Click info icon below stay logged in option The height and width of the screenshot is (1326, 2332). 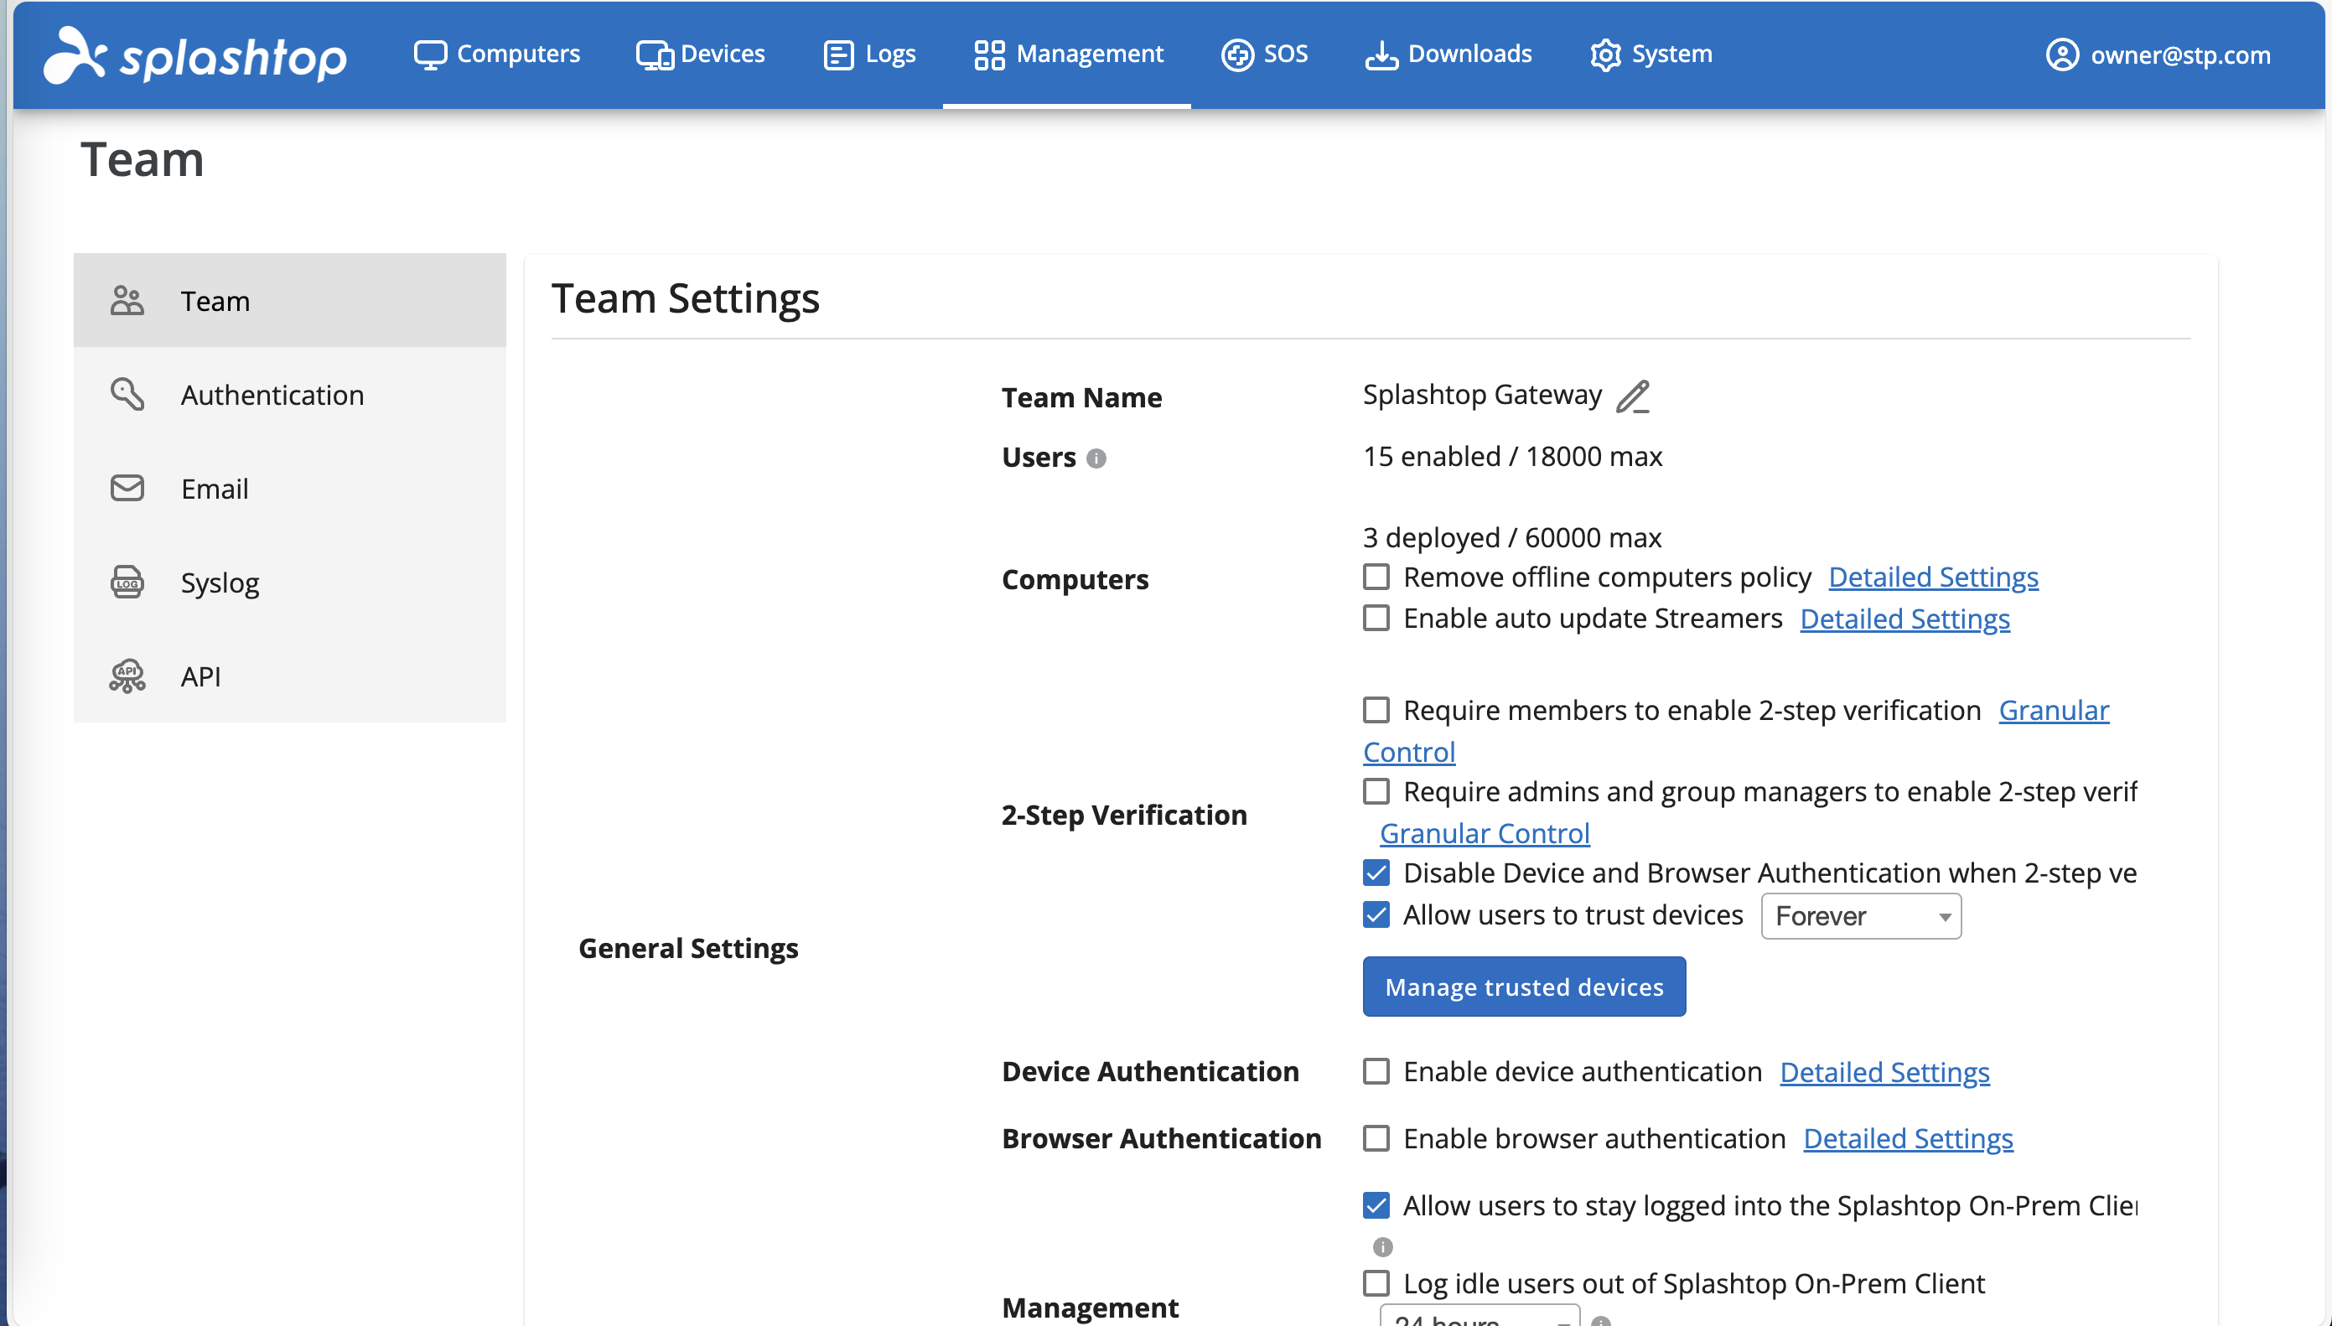coord(1382,1246)
